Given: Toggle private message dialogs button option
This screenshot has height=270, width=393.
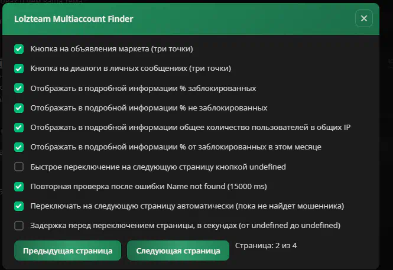Looking at the screenshot, I should pyautogui.click(x=19, y=69).
